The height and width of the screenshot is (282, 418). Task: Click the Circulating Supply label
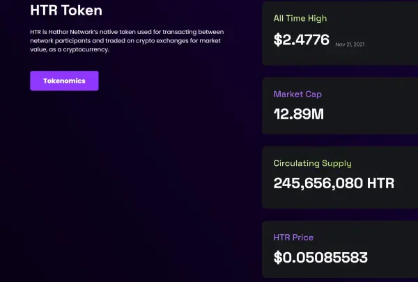[312, 164]
